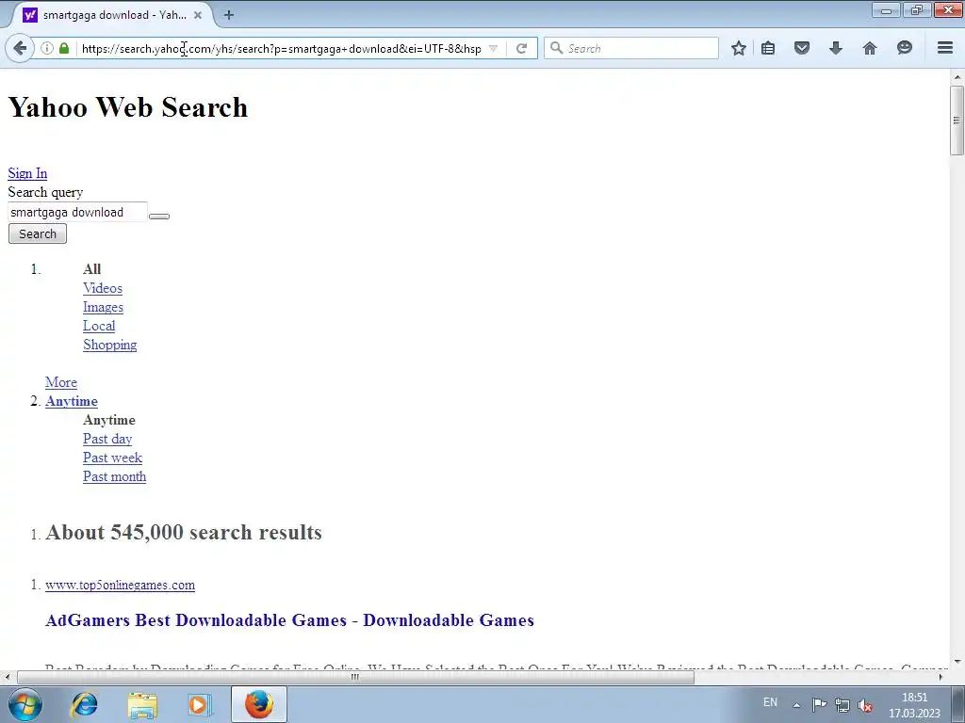Click the Search query label
The image size is (965, 723).
click(x=45, y=192)
